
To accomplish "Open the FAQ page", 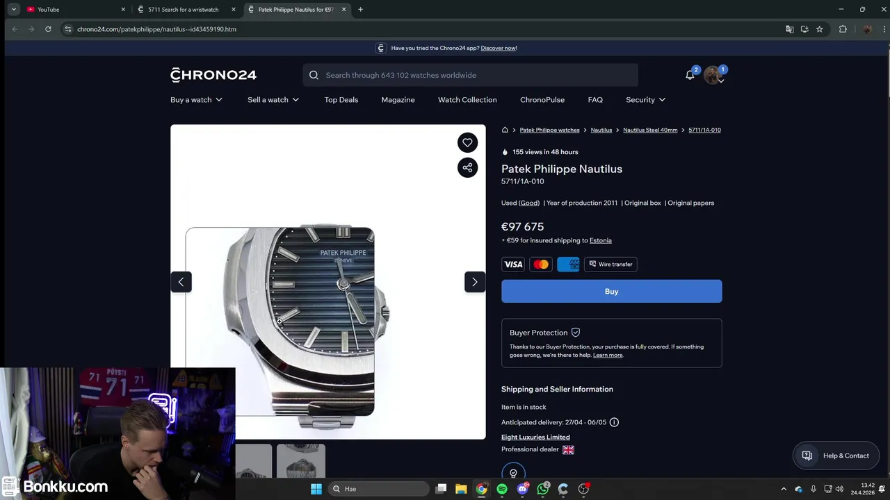I will (595, 100).
